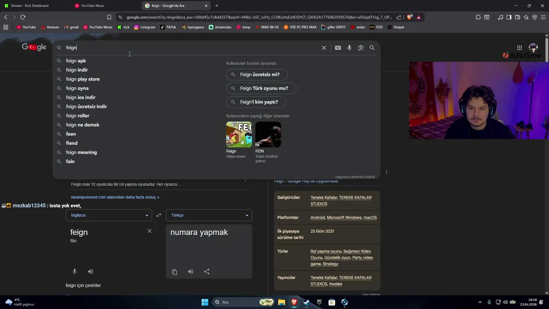549x309 pixels.
Task: Open the FE!N Travis Scott thumbnail
Action: 268,134
